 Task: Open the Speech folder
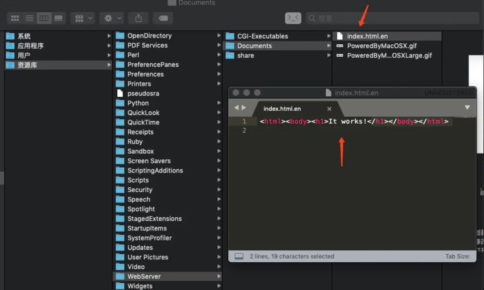pos(167,200)
